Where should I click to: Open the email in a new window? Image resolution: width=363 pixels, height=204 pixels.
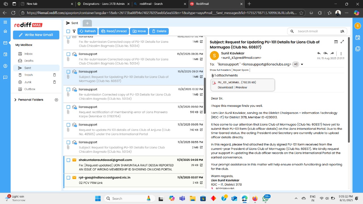click(336, 42)
